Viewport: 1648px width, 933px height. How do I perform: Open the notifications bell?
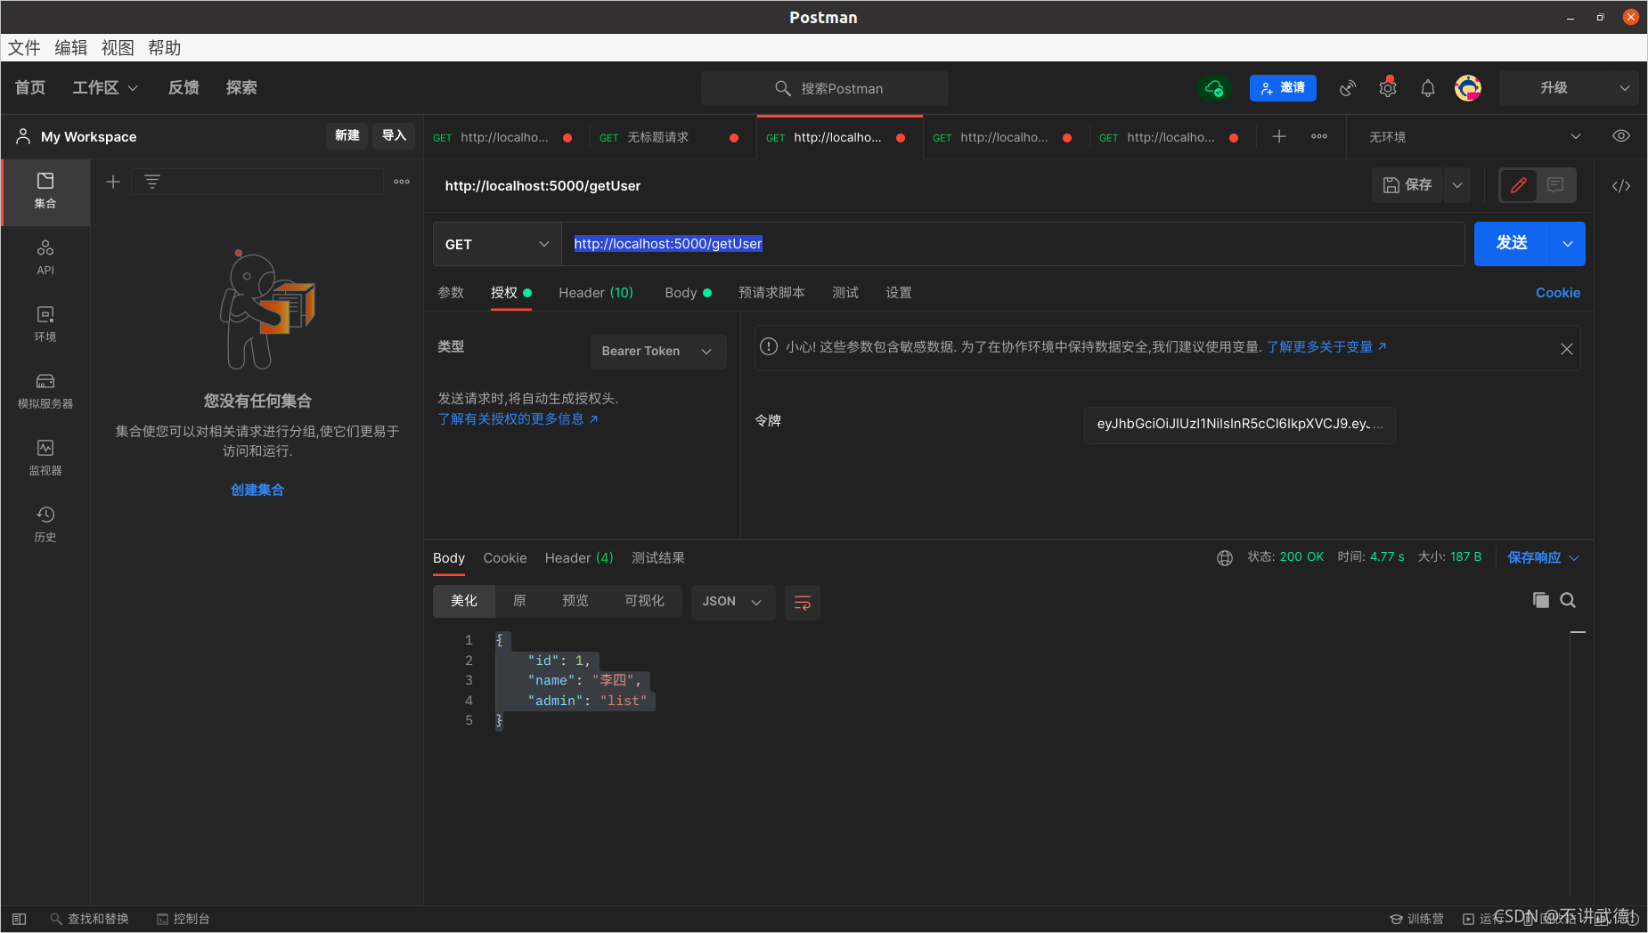[1428, 88]
